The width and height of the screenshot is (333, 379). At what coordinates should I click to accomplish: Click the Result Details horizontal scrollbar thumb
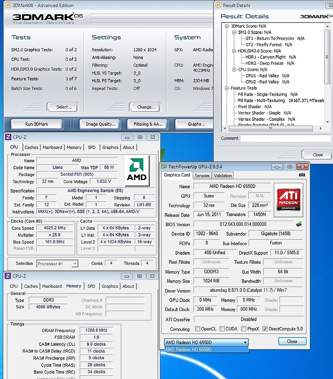270,128
